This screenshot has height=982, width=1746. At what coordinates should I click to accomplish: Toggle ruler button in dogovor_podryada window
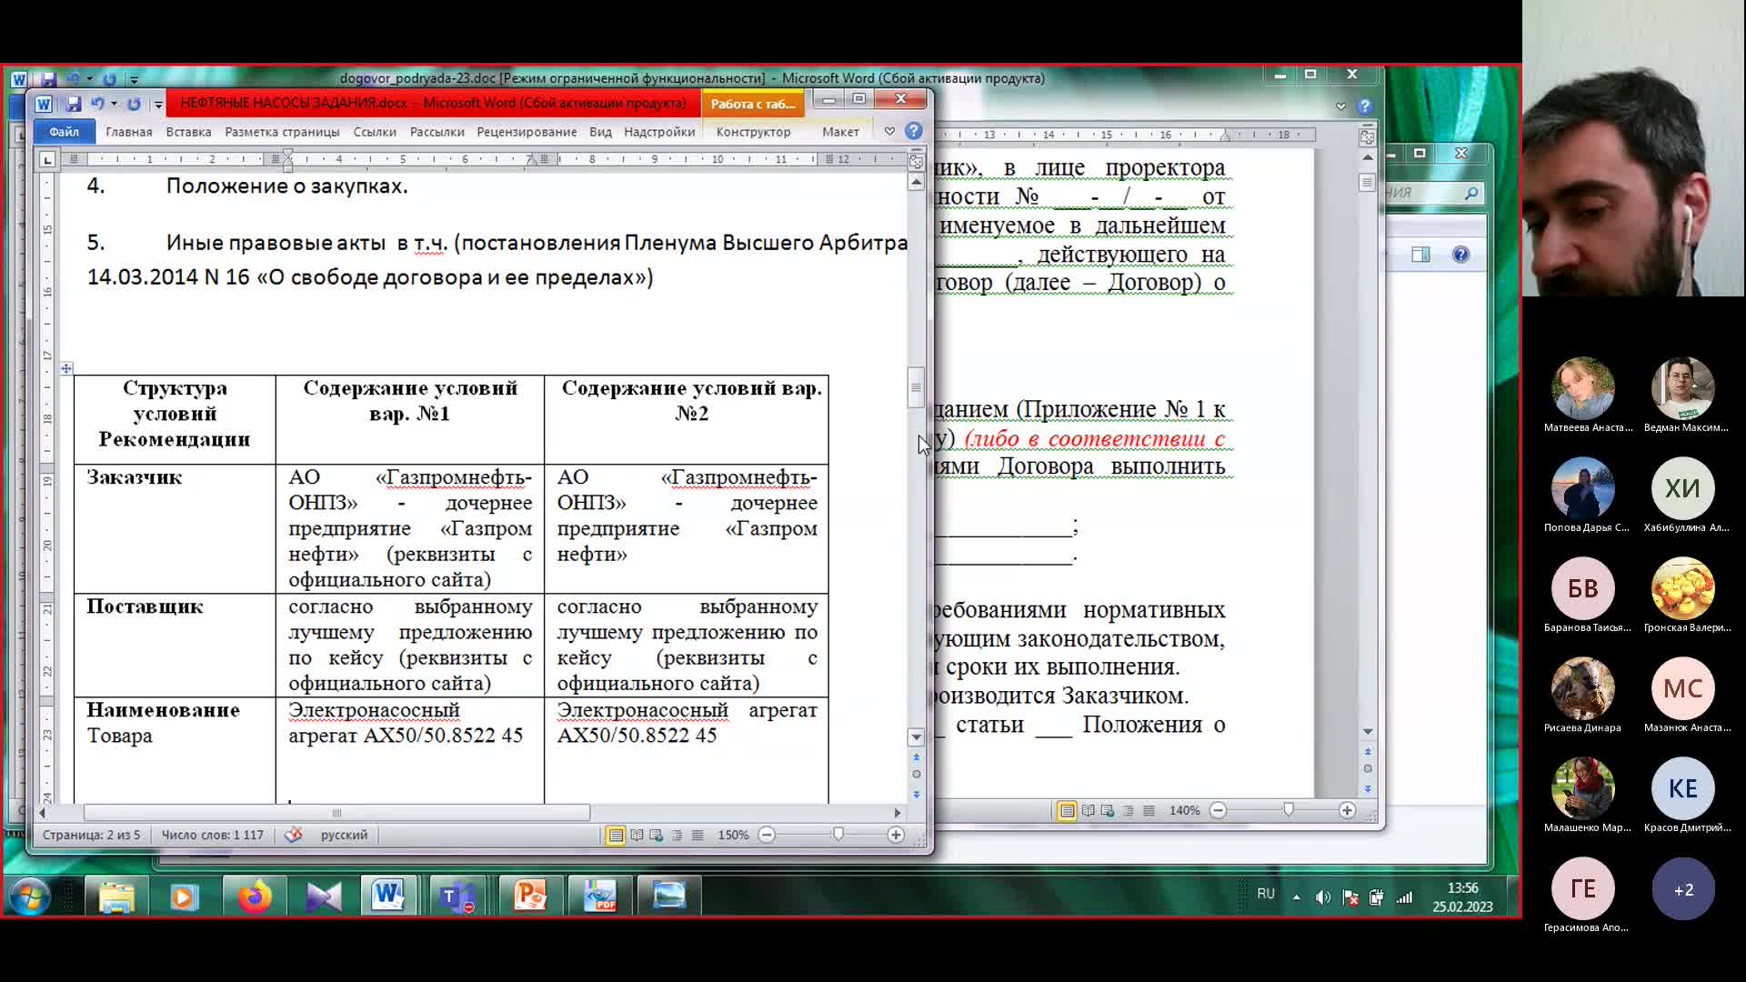(1367, 137)
